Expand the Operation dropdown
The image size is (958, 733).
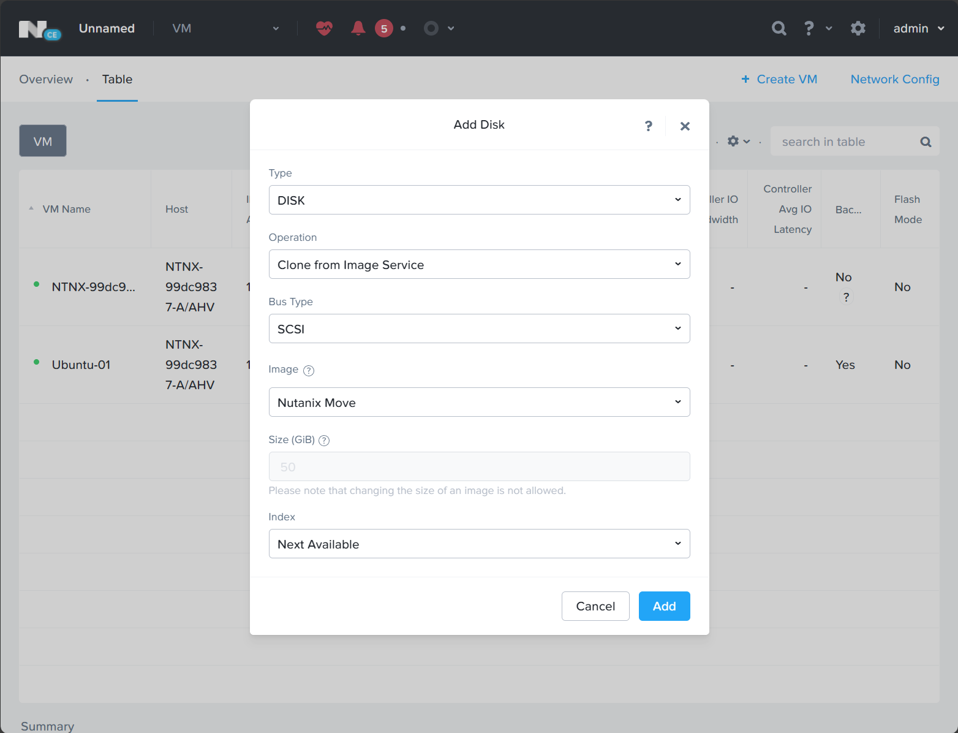coord(479,264)
